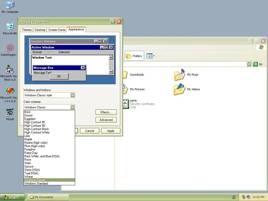Click Apply in Display Properties
Screen dimensions: 268x201
click(111, 131)
